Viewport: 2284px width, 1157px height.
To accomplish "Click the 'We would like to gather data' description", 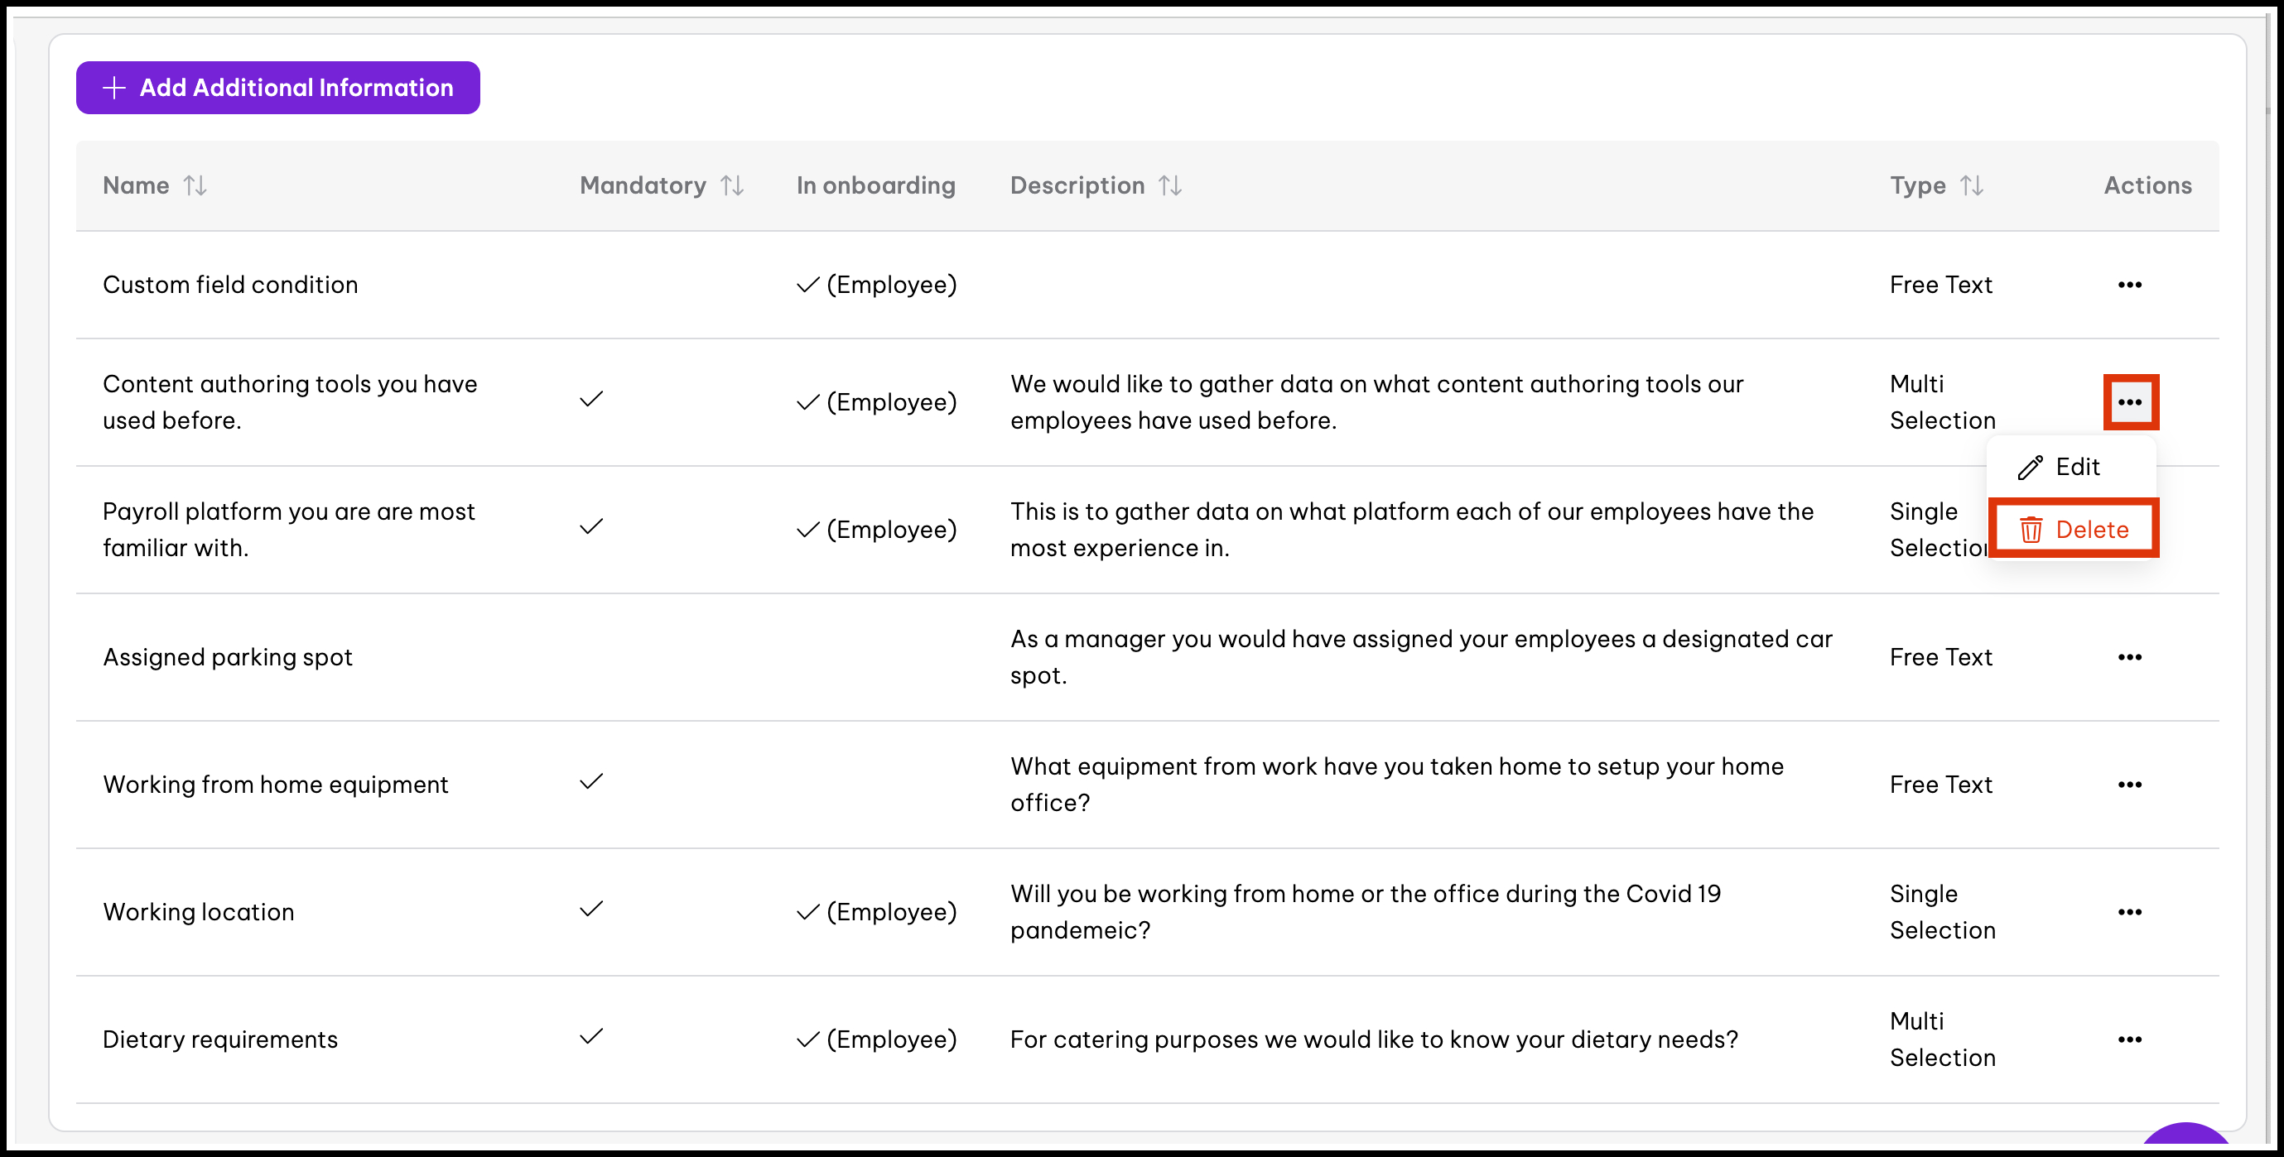I will [x=1377, y=402].
